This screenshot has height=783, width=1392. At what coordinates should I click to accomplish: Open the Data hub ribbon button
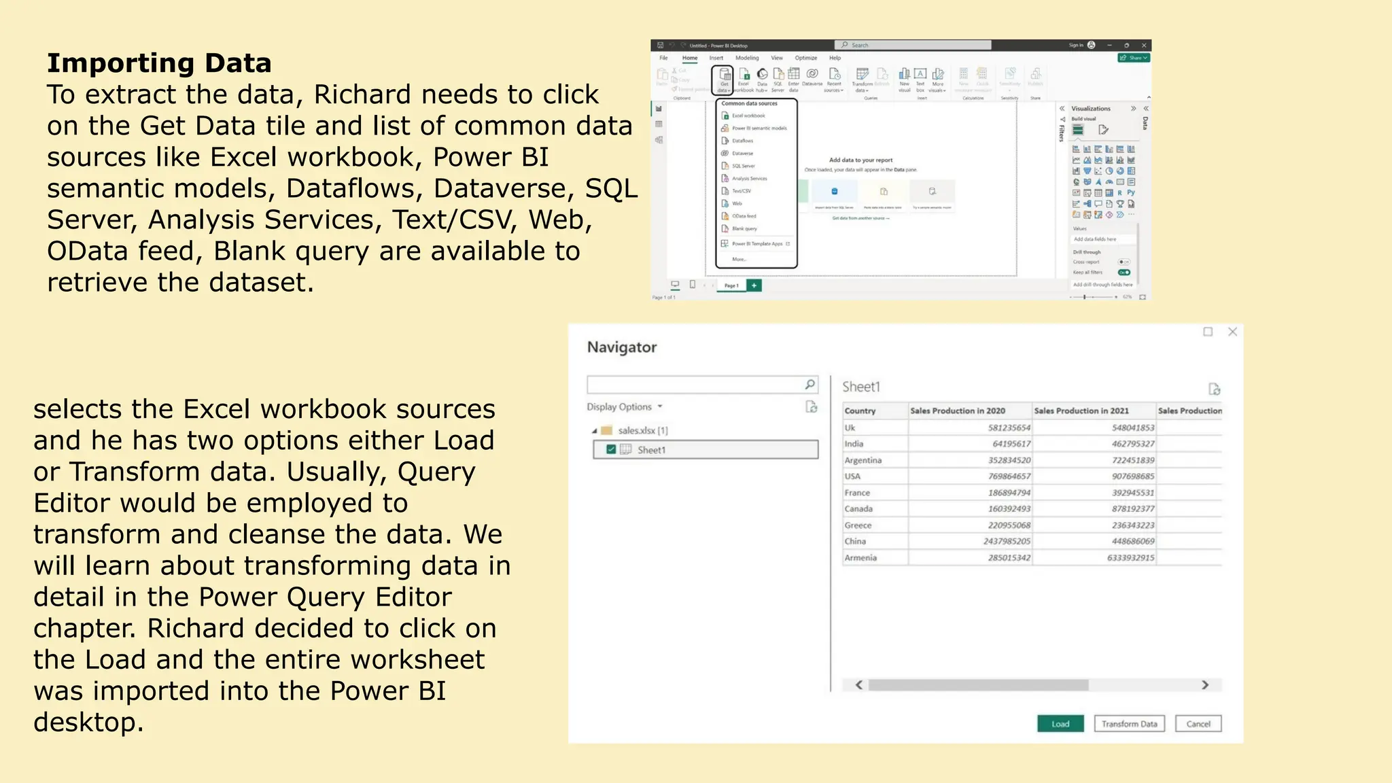pyautogui.click(x=762, y=80)
